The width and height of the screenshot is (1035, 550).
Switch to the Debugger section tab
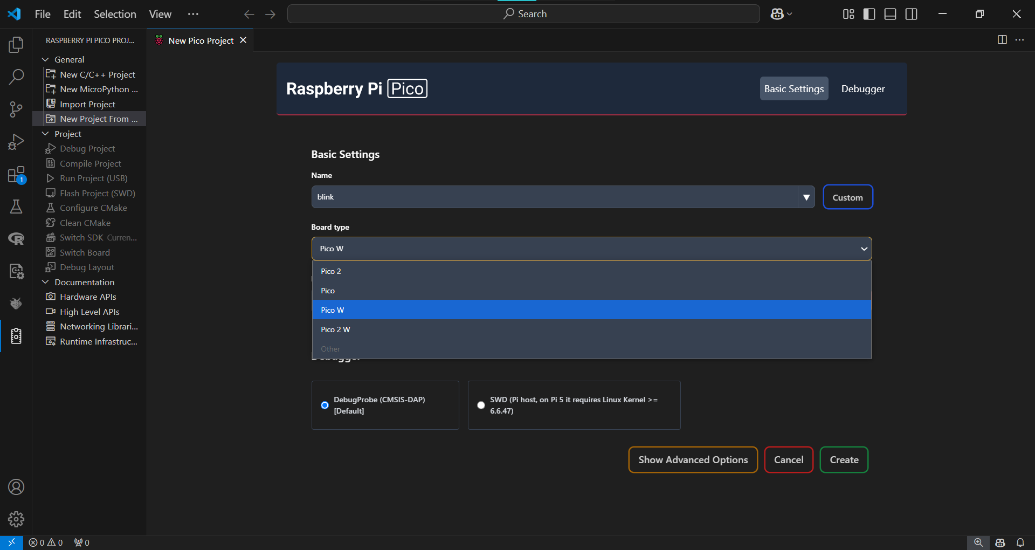click(863, 89)
